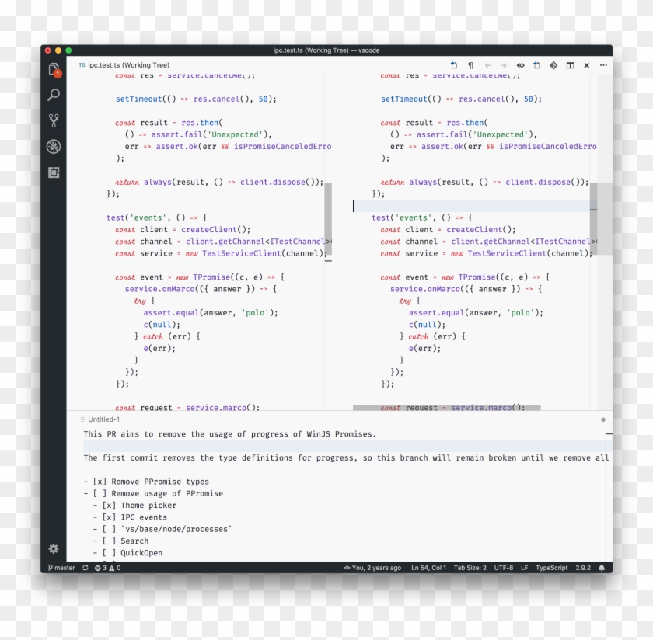Screen dimensions: 653x640
Task: Open the Extensions view icon
Action: [x=54, y=172]
